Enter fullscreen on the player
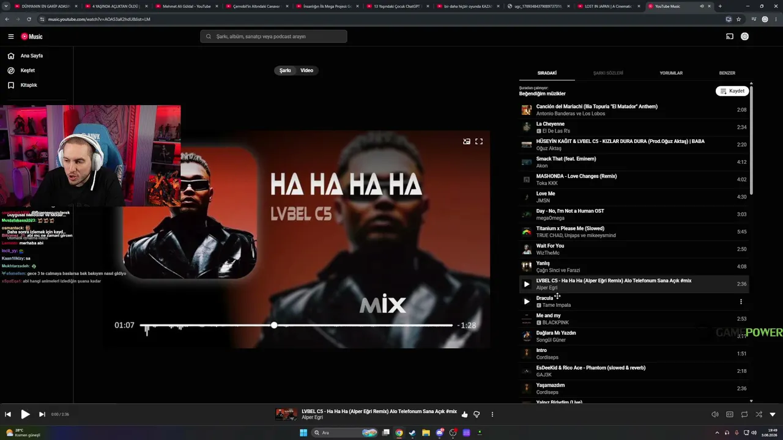The width and height of the screenshot is (783, 440). (479, 141)
